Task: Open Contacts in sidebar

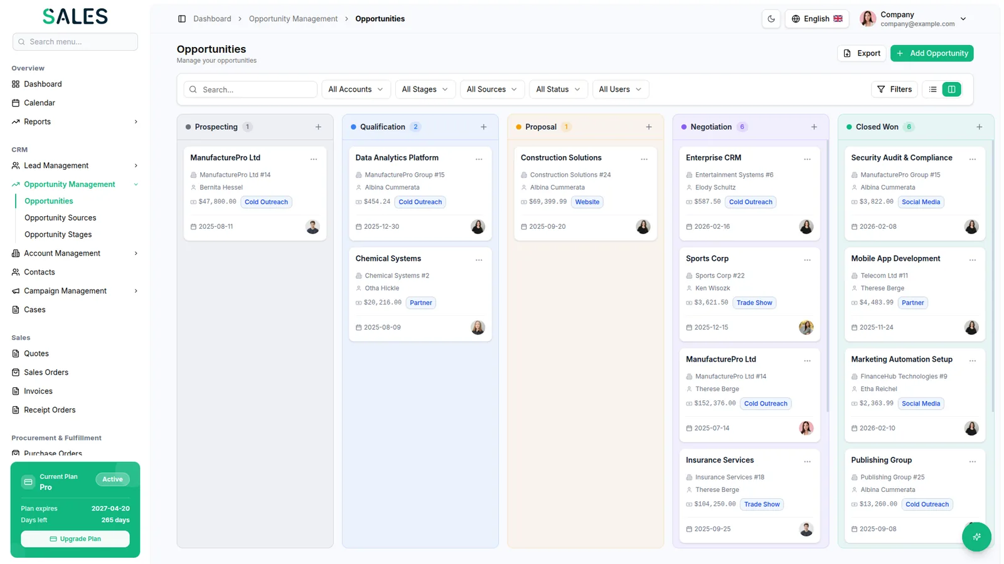Action: point(75,272)
